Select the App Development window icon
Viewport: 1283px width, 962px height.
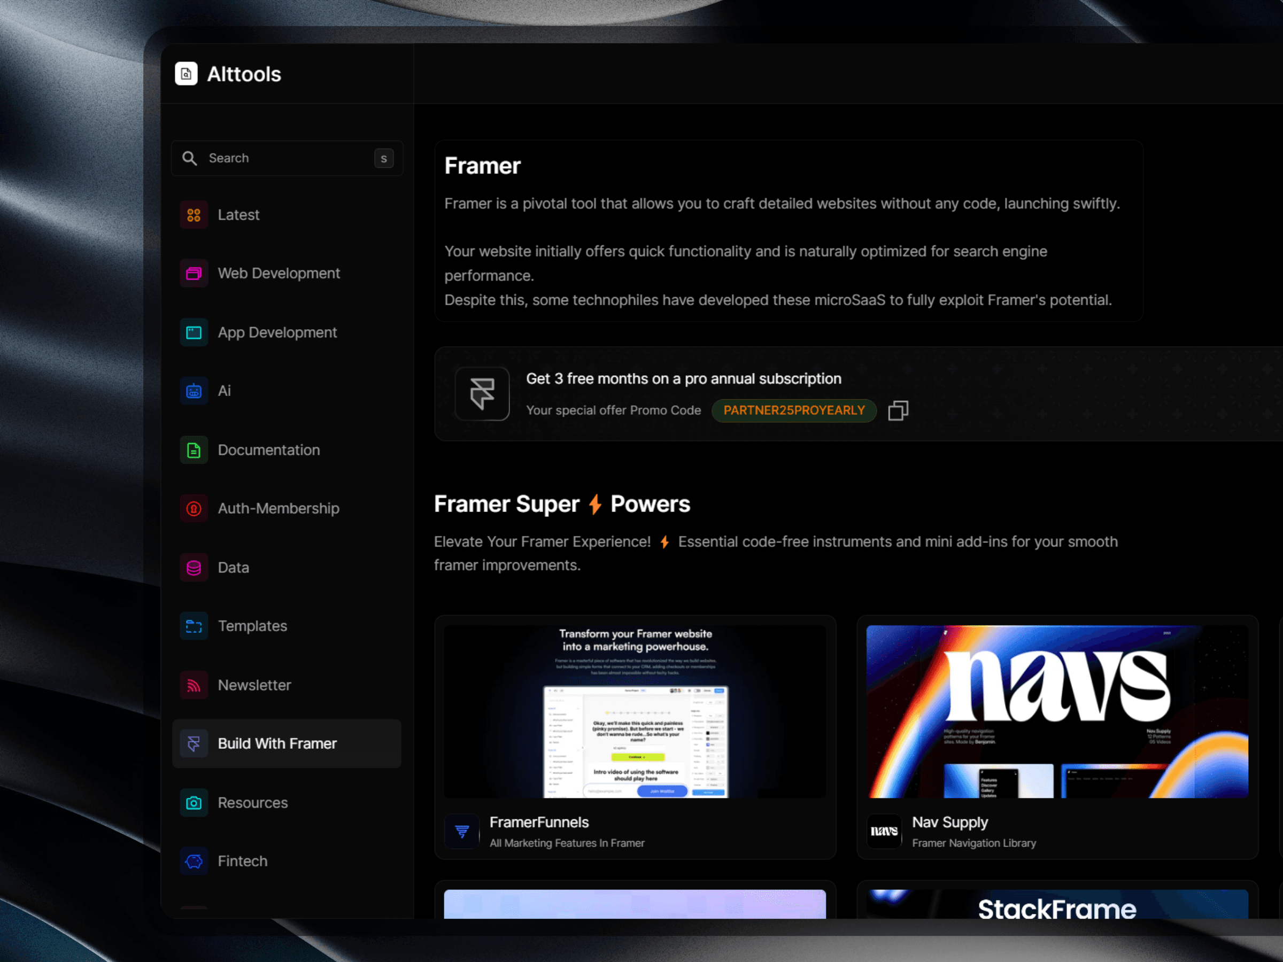194,332
